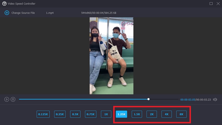This screenshot has height=125, width=222.
Task: Reset speed to 1X
Action: [x=106, y=114]
